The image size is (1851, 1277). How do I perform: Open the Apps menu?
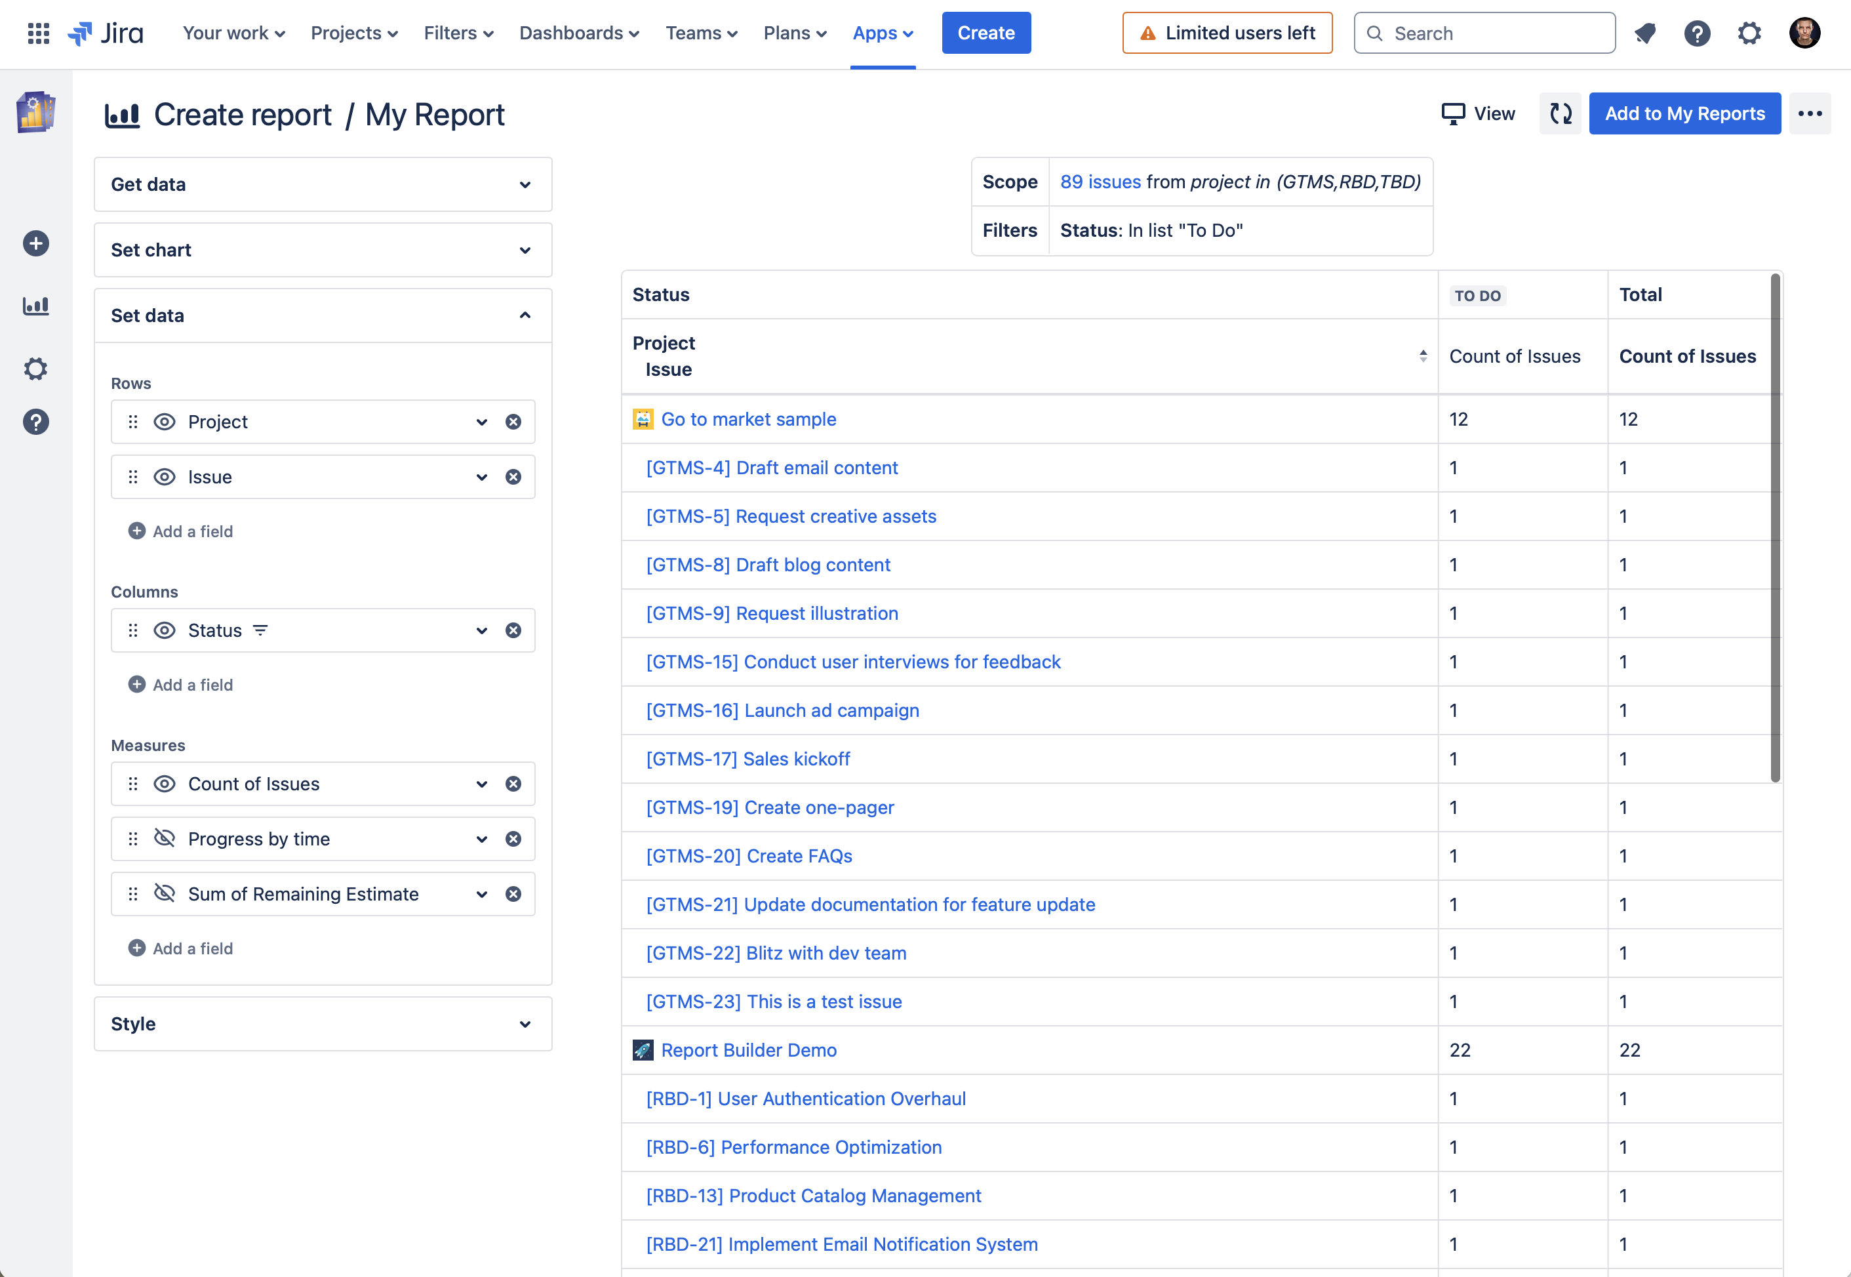pyautogui.click(x=883, y=33)
